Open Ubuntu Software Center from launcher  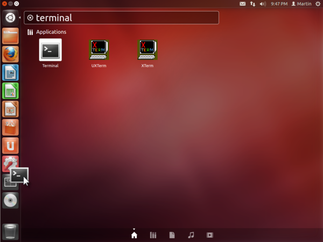click(10, 127)
